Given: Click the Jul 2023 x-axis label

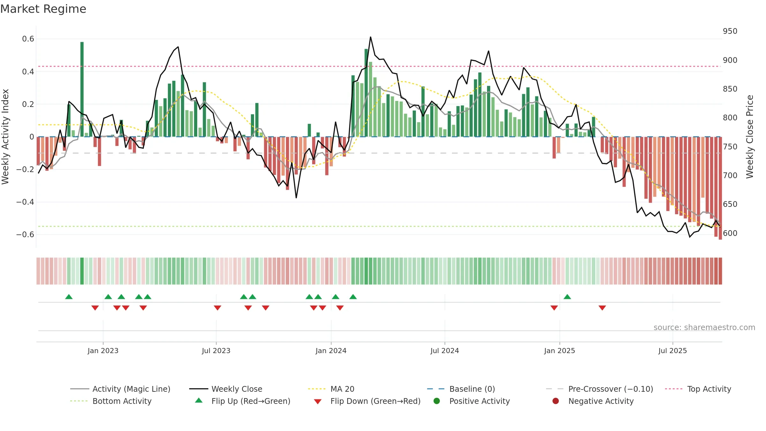Looking at the screenshot, I should (216, 351).
